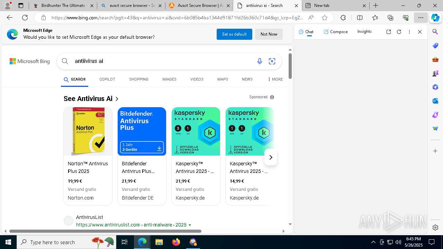Open sidebar Outlook icon
Viewport: 443px width, 249px height.
435,101
